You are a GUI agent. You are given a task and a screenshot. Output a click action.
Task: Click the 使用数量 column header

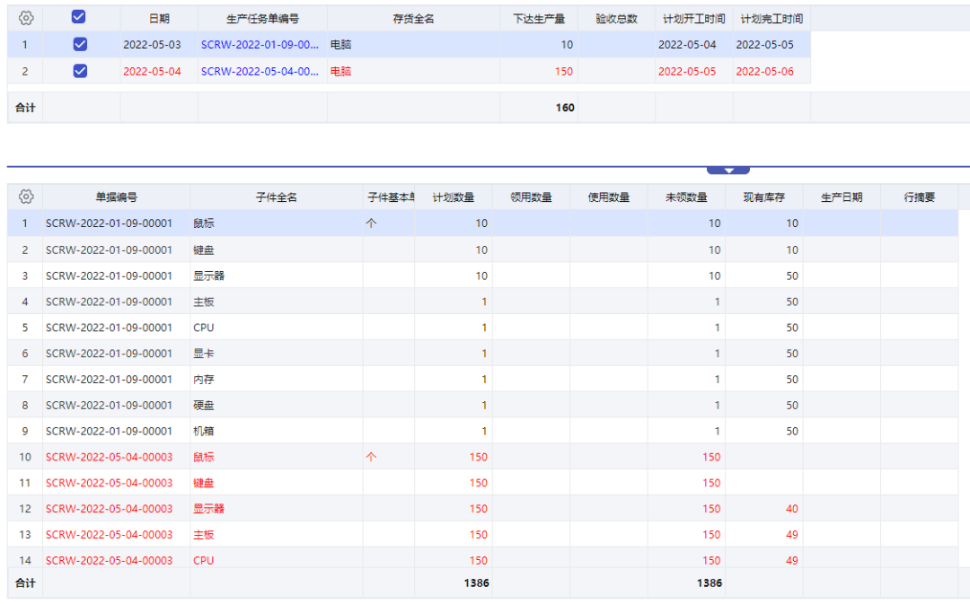[609, 197]
